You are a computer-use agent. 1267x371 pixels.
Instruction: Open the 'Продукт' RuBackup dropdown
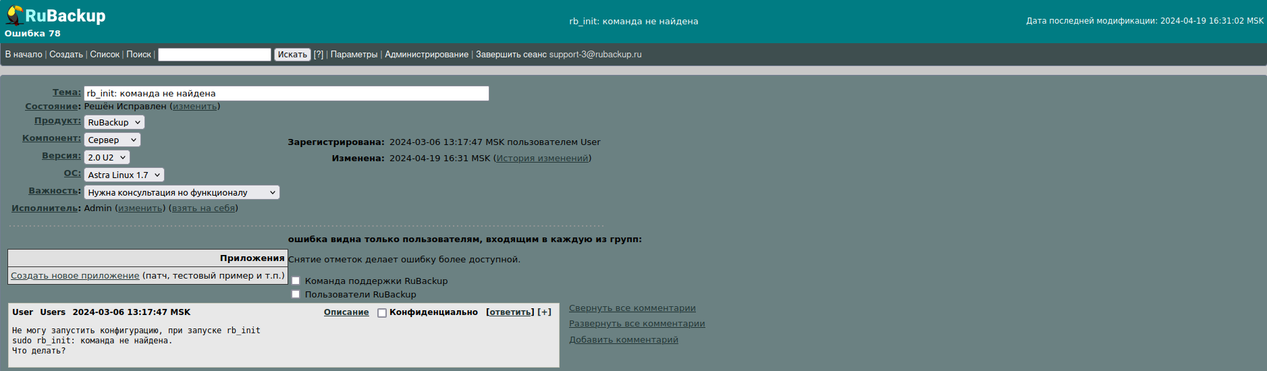[x=114, y=122]
